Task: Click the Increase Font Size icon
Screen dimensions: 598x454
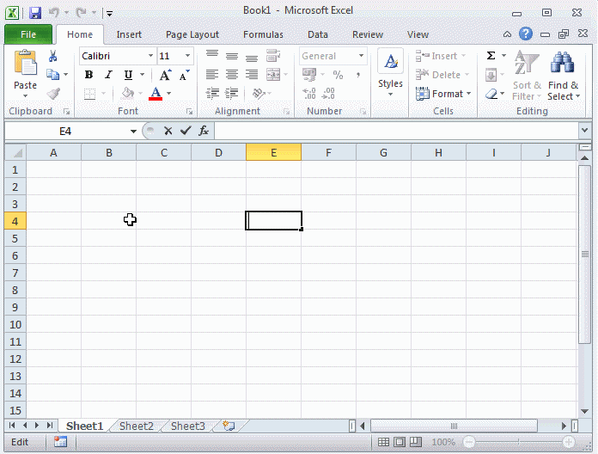Action: click(165, 75)
